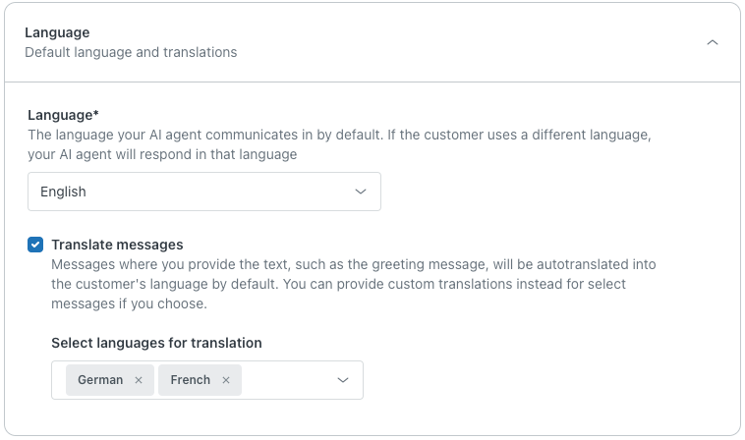Click the blank area of the Language header bar
Image resolution: width=745 pixels, height=440 pixels.
coord(471,42)
